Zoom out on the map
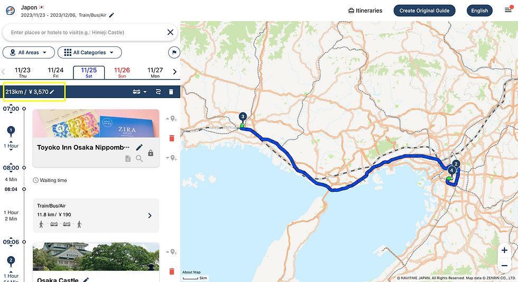Viewport: 518px width, 282px height. [504, 266]
